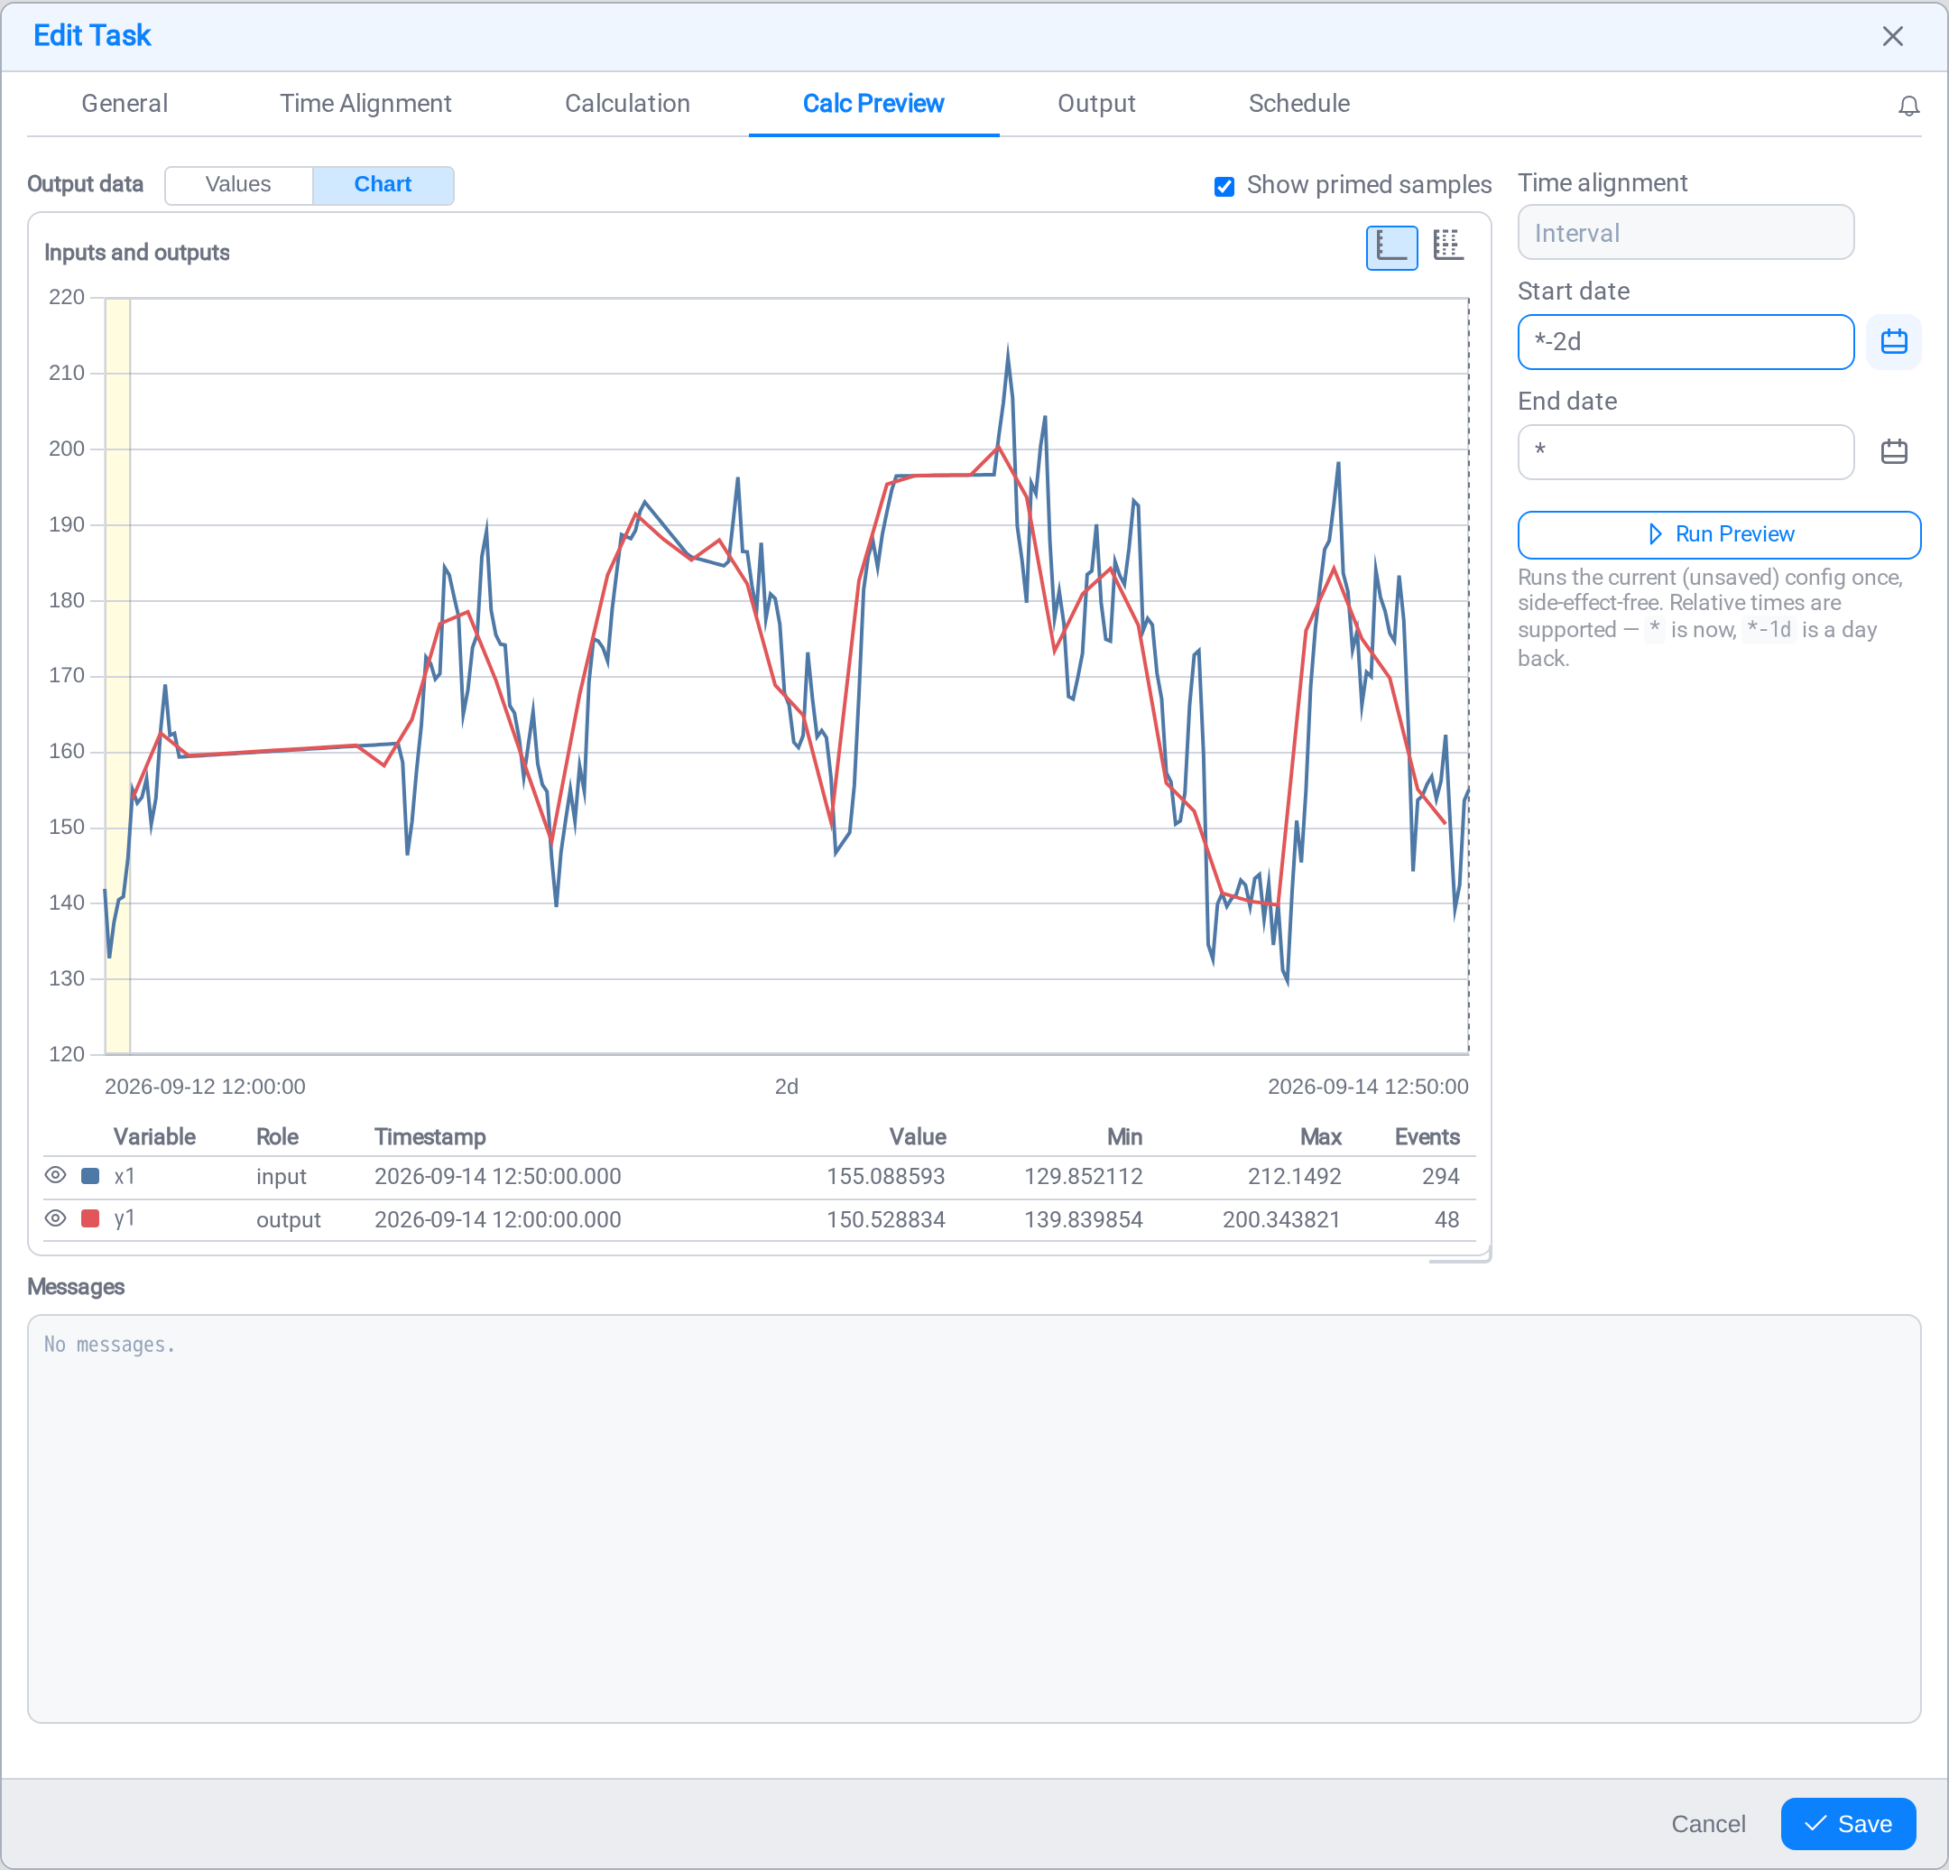Viewport: 1949px width, 1870px height.
Task: Click x1 value 155.088593
Action: pyautogui.click(x=885, y=1176)
